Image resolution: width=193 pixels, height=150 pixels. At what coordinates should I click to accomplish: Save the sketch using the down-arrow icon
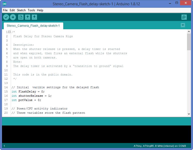click(x=34, y=17)
